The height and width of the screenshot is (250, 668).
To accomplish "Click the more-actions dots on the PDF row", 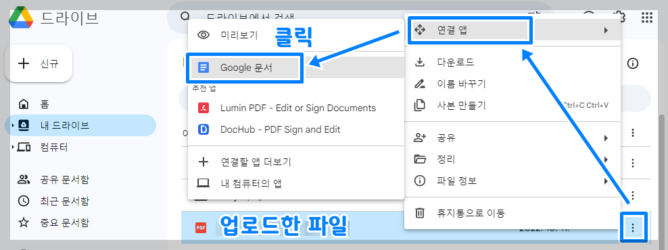I will 633,228.
